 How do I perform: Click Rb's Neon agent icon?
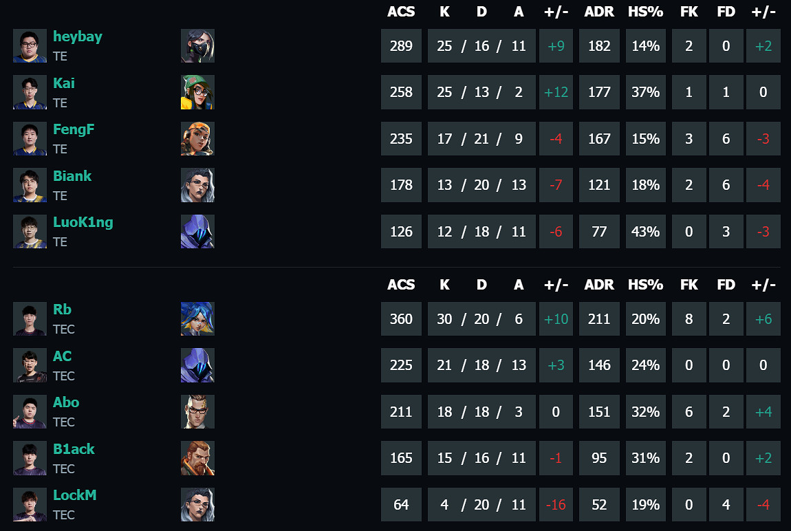tap(197, 319)
